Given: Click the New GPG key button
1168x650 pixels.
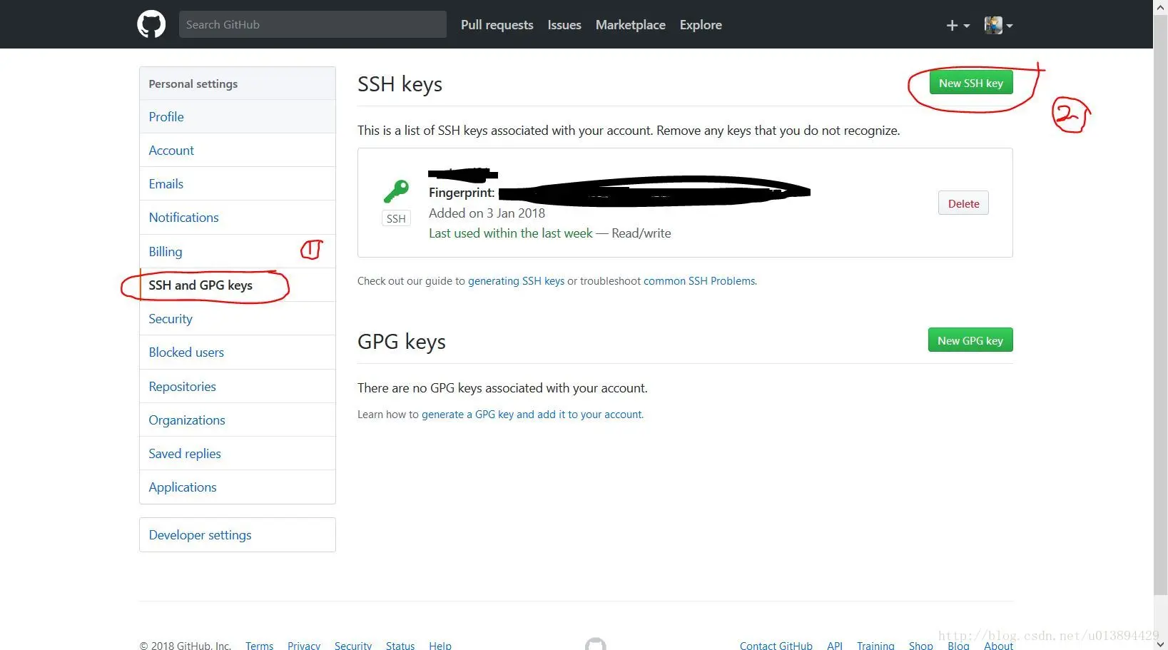Looking at the screenshot, I should point(970,340).
